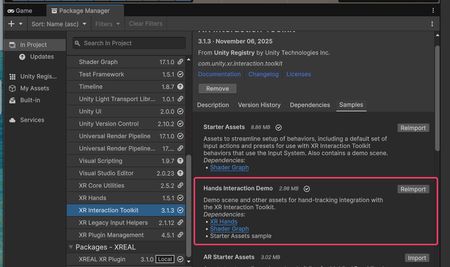Select the XR Core Utilities row
This screenshot has width=450, height=267.
(126, 185)
